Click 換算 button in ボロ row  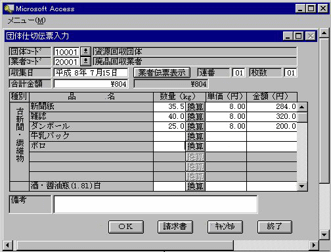click(x=195, y=146)
